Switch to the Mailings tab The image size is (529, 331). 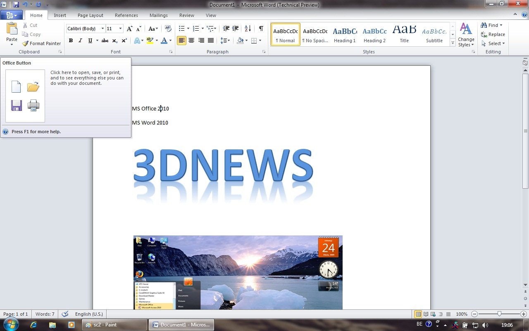coord(159,15)
